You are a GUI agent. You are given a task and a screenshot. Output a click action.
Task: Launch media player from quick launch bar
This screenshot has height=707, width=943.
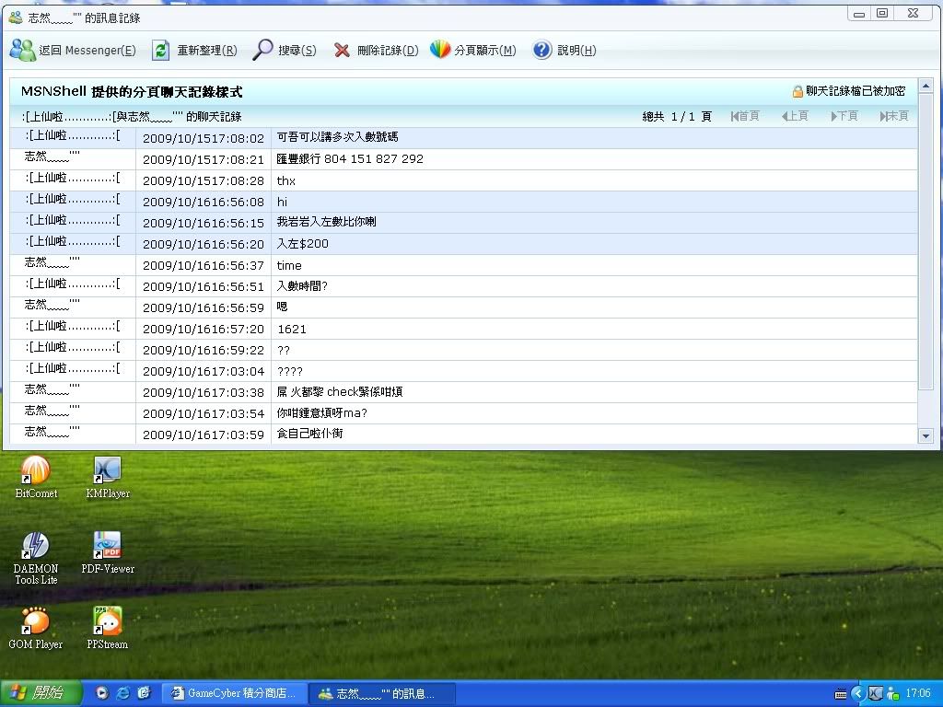pyautogui.click(x=102, y=692)
